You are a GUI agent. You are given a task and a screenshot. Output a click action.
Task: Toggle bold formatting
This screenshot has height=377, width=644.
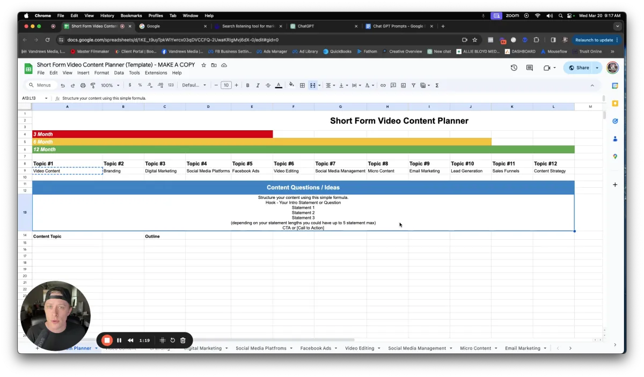click(x=247, y=85)
